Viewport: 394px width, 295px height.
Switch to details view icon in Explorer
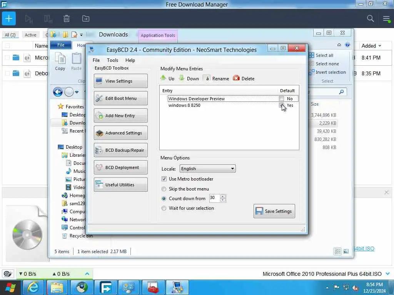pos(338,251)
